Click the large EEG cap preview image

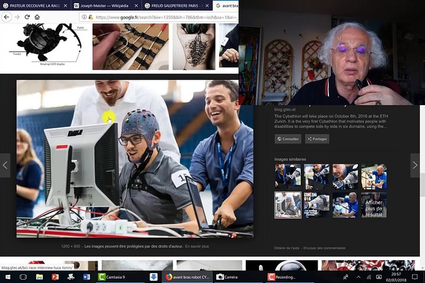coord(135,159)
